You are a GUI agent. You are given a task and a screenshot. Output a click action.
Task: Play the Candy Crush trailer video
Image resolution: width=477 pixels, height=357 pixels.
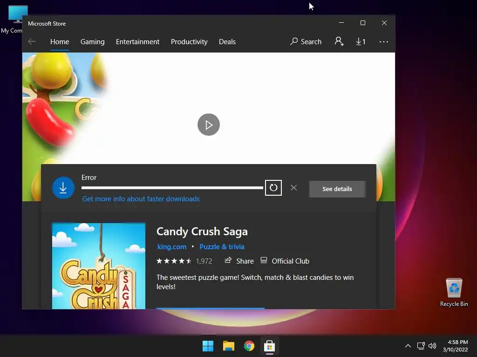(208, 125)
